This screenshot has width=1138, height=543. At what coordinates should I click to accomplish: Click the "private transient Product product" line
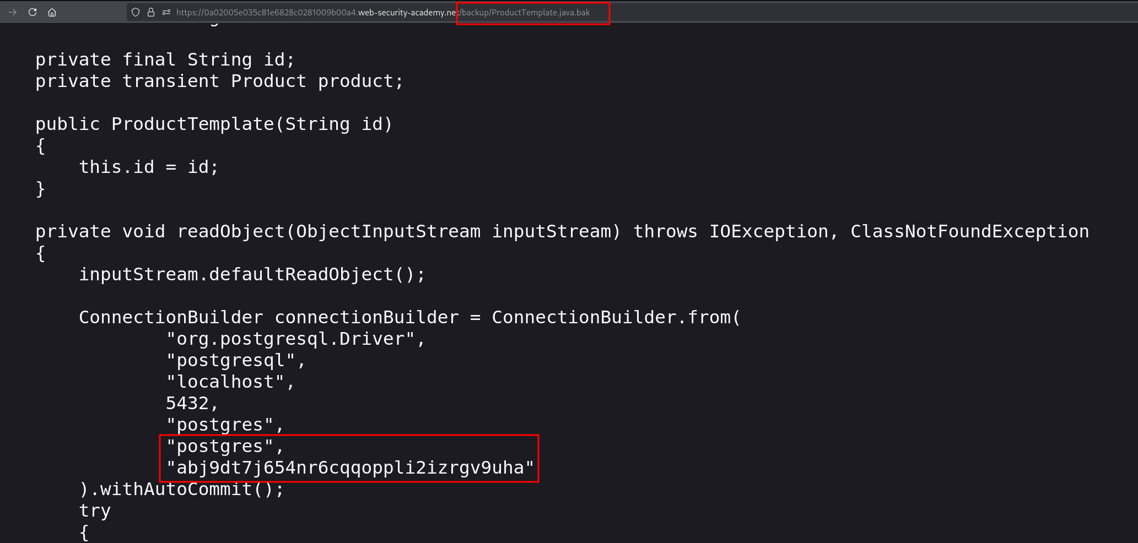coord(219,81)
